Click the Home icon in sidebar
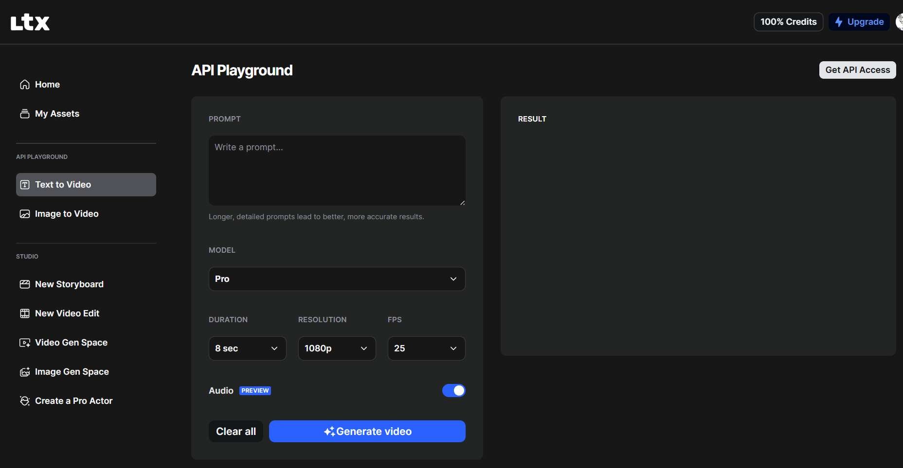The height and width of the screenshot is (468, 903). pyautogui.click(x=25, y=85)
